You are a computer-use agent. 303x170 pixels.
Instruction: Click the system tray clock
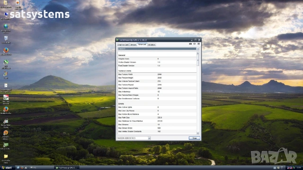(x=299, y=168)
